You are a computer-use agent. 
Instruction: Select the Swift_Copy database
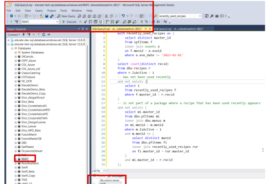[x=28, y=176]
